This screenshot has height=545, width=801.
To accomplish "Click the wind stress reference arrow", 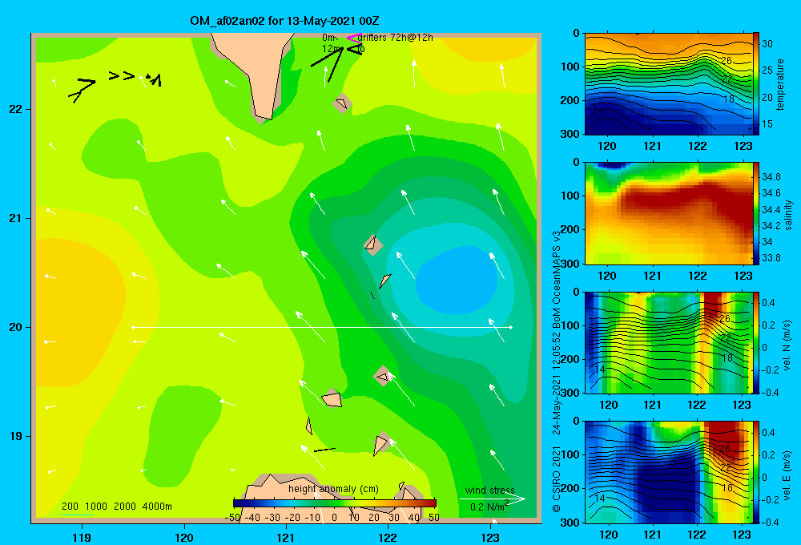I will (x=492, y=499).
